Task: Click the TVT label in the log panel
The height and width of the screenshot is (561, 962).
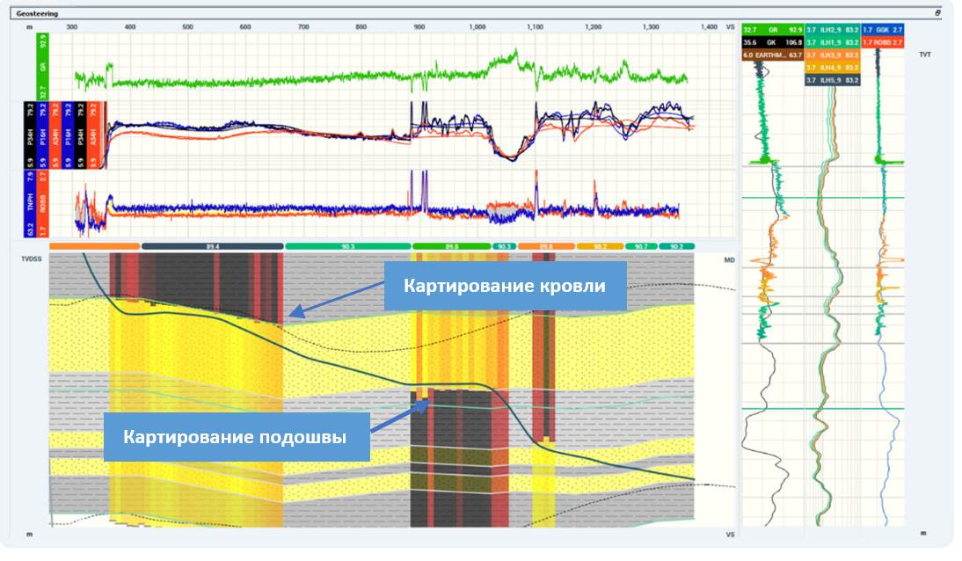Action: tap(924, 55)
